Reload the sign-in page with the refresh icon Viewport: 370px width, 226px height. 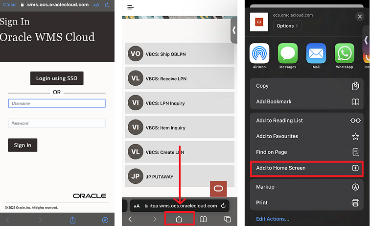pos(107,5)
